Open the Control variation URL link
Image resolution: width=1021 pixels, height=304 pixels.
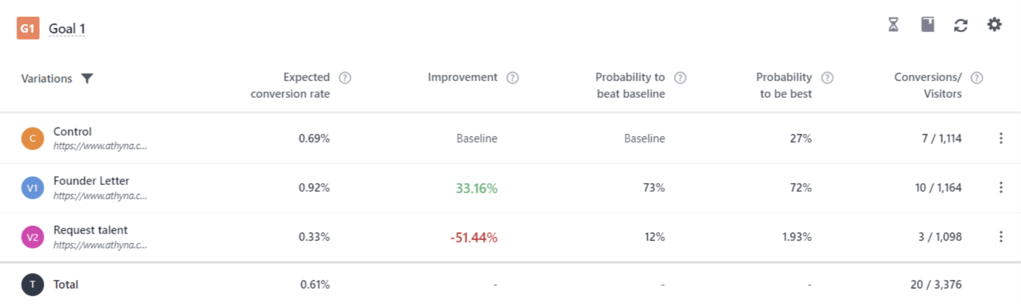(x=100, y=146)
